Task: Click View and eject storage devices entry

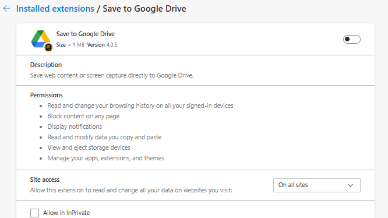Action: click(89, 147)
